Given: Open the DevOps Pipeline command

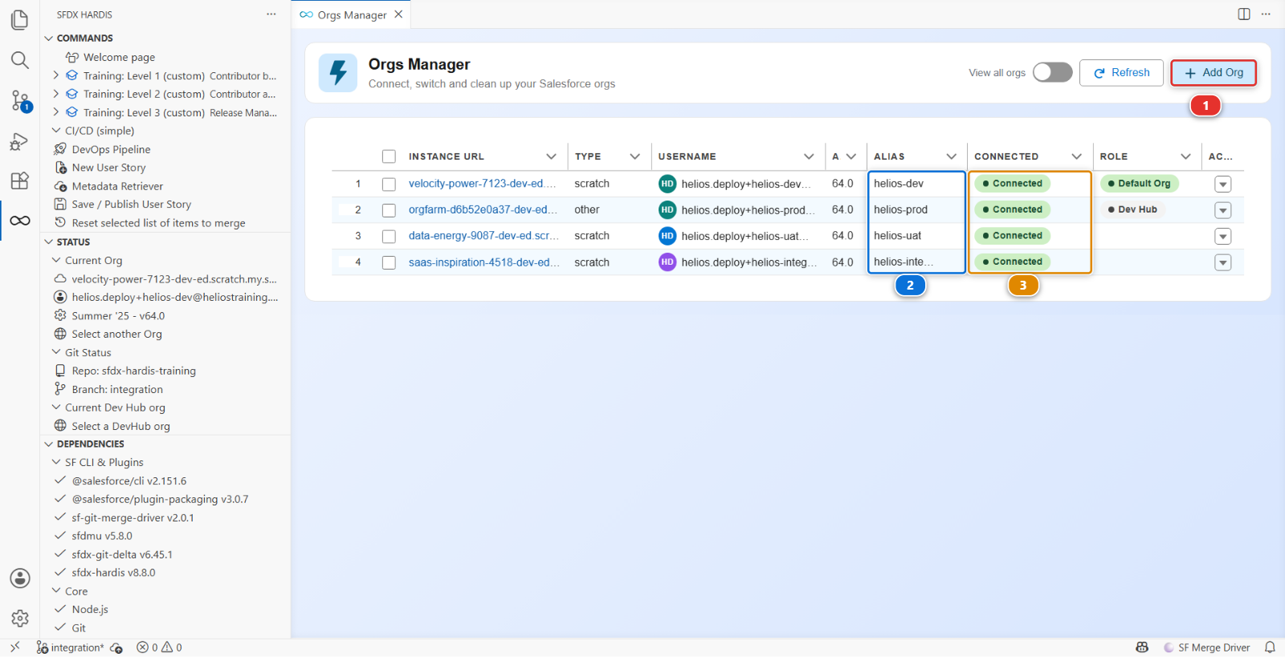Looking at the screenshot, I should [111, 149].
